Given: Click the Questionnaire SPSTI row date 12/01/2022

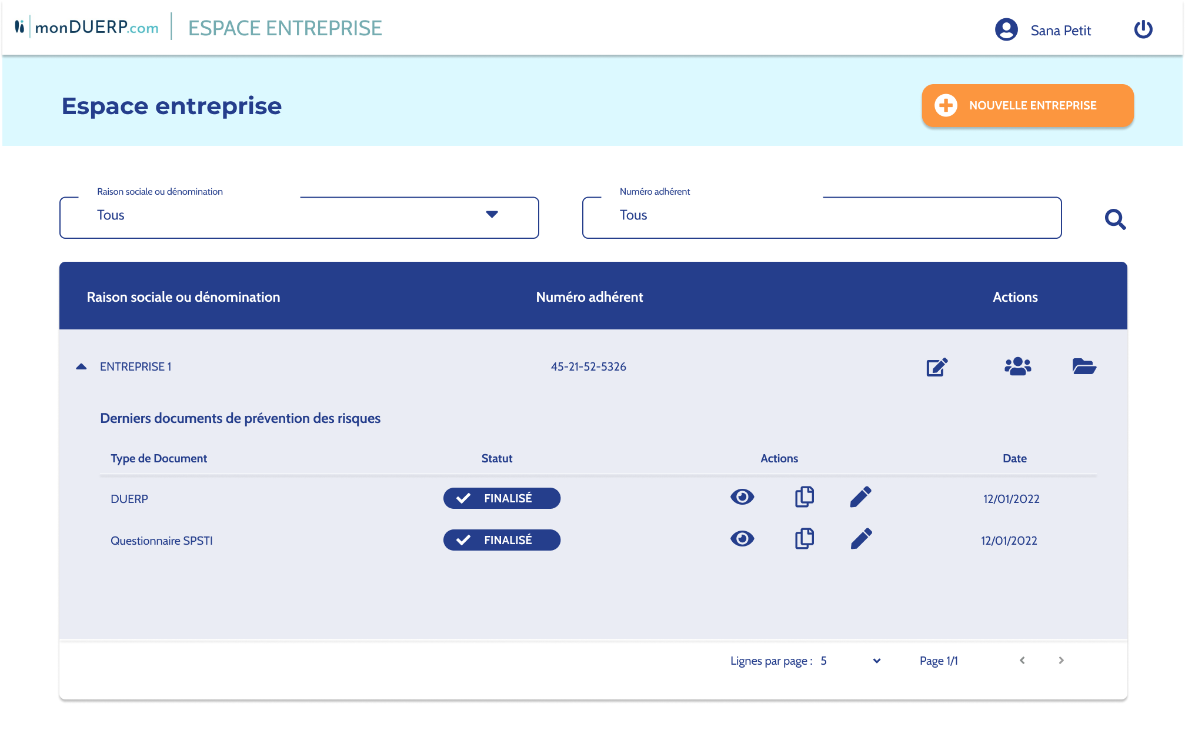Looking at the screenshot, I should (x=1009, y=541).
